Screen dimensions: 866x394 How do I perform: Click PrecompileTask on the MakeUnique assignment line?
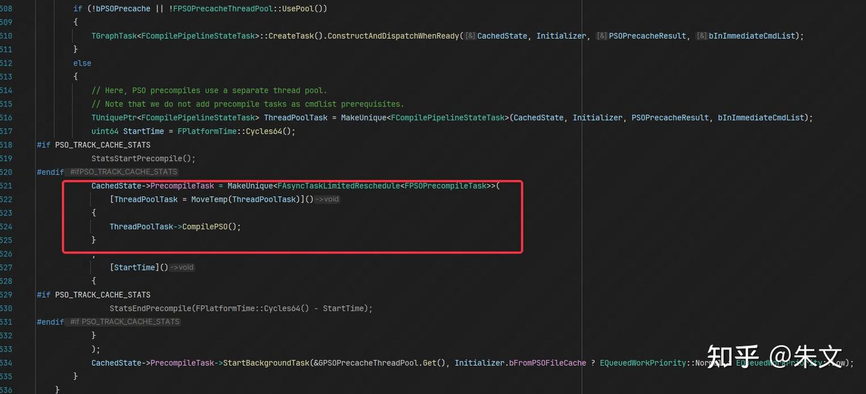click(182, 186)
